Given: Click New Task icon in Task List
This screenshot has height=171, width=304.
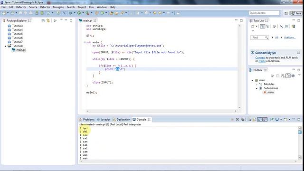Looking at the screenshot, I should point(253,27).
